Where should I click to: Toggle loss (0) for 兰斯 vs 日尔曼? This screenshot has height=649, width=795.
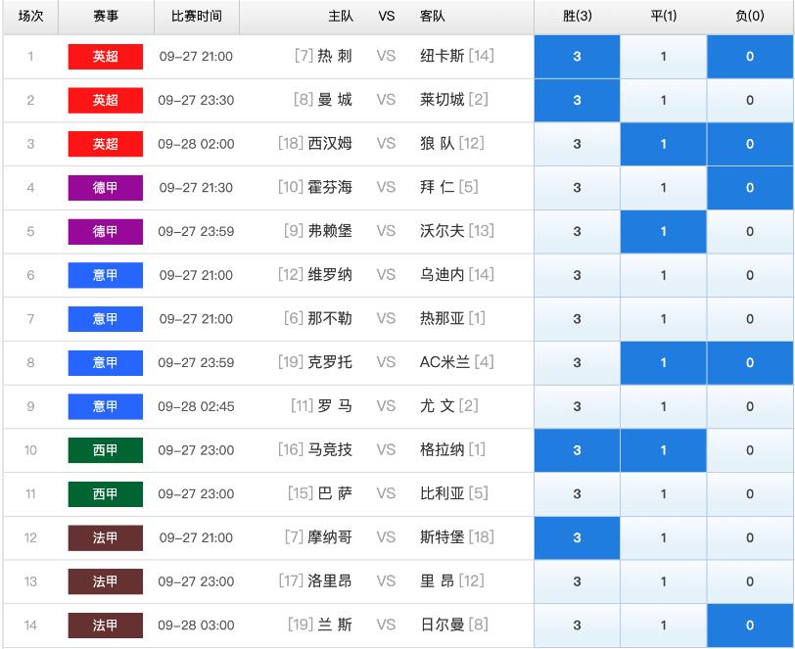750,626
